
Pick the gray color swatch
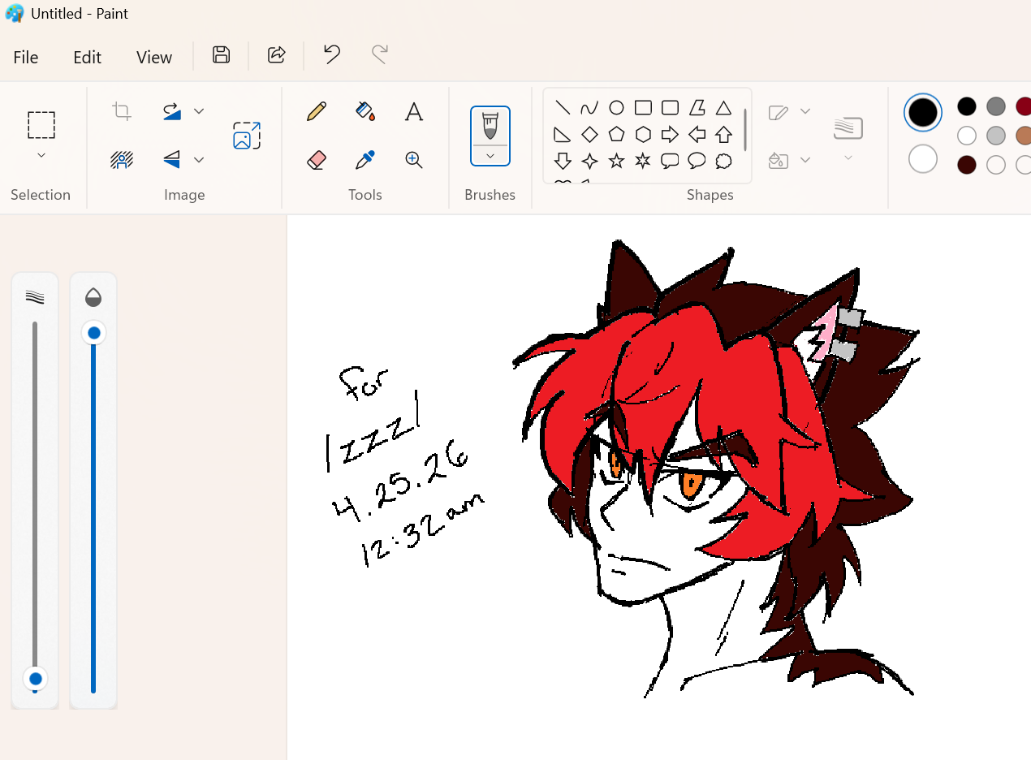996,106
